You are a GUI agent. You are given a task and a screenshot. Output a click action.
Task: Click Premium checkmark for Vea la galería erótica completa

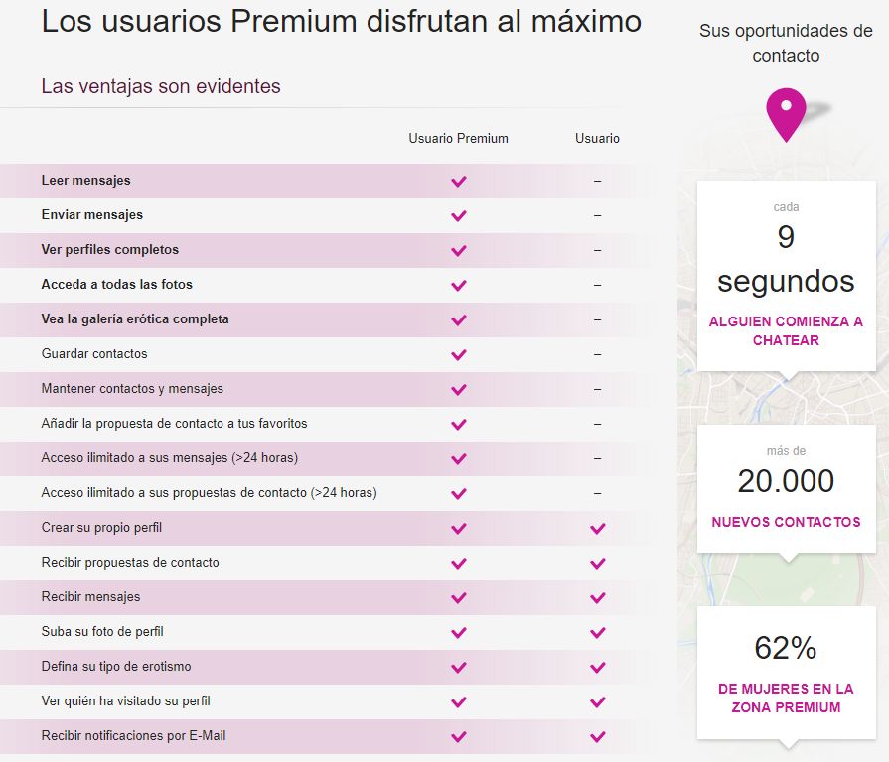pos(459,319)
